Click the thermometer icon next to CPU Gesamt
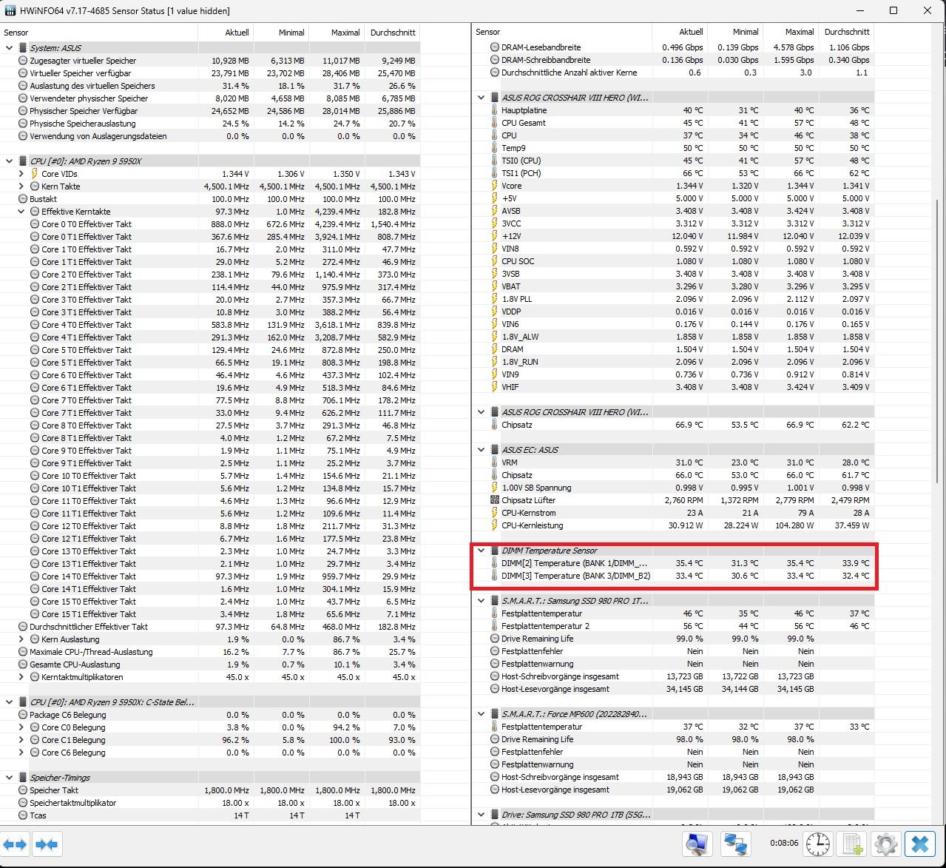Screen dimensions: 946x868 click(495, 123)
